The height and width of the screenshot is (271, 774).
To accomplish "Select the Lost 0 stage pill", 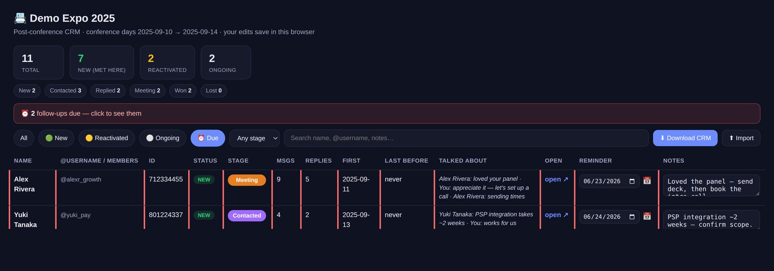I will (214, 90).
